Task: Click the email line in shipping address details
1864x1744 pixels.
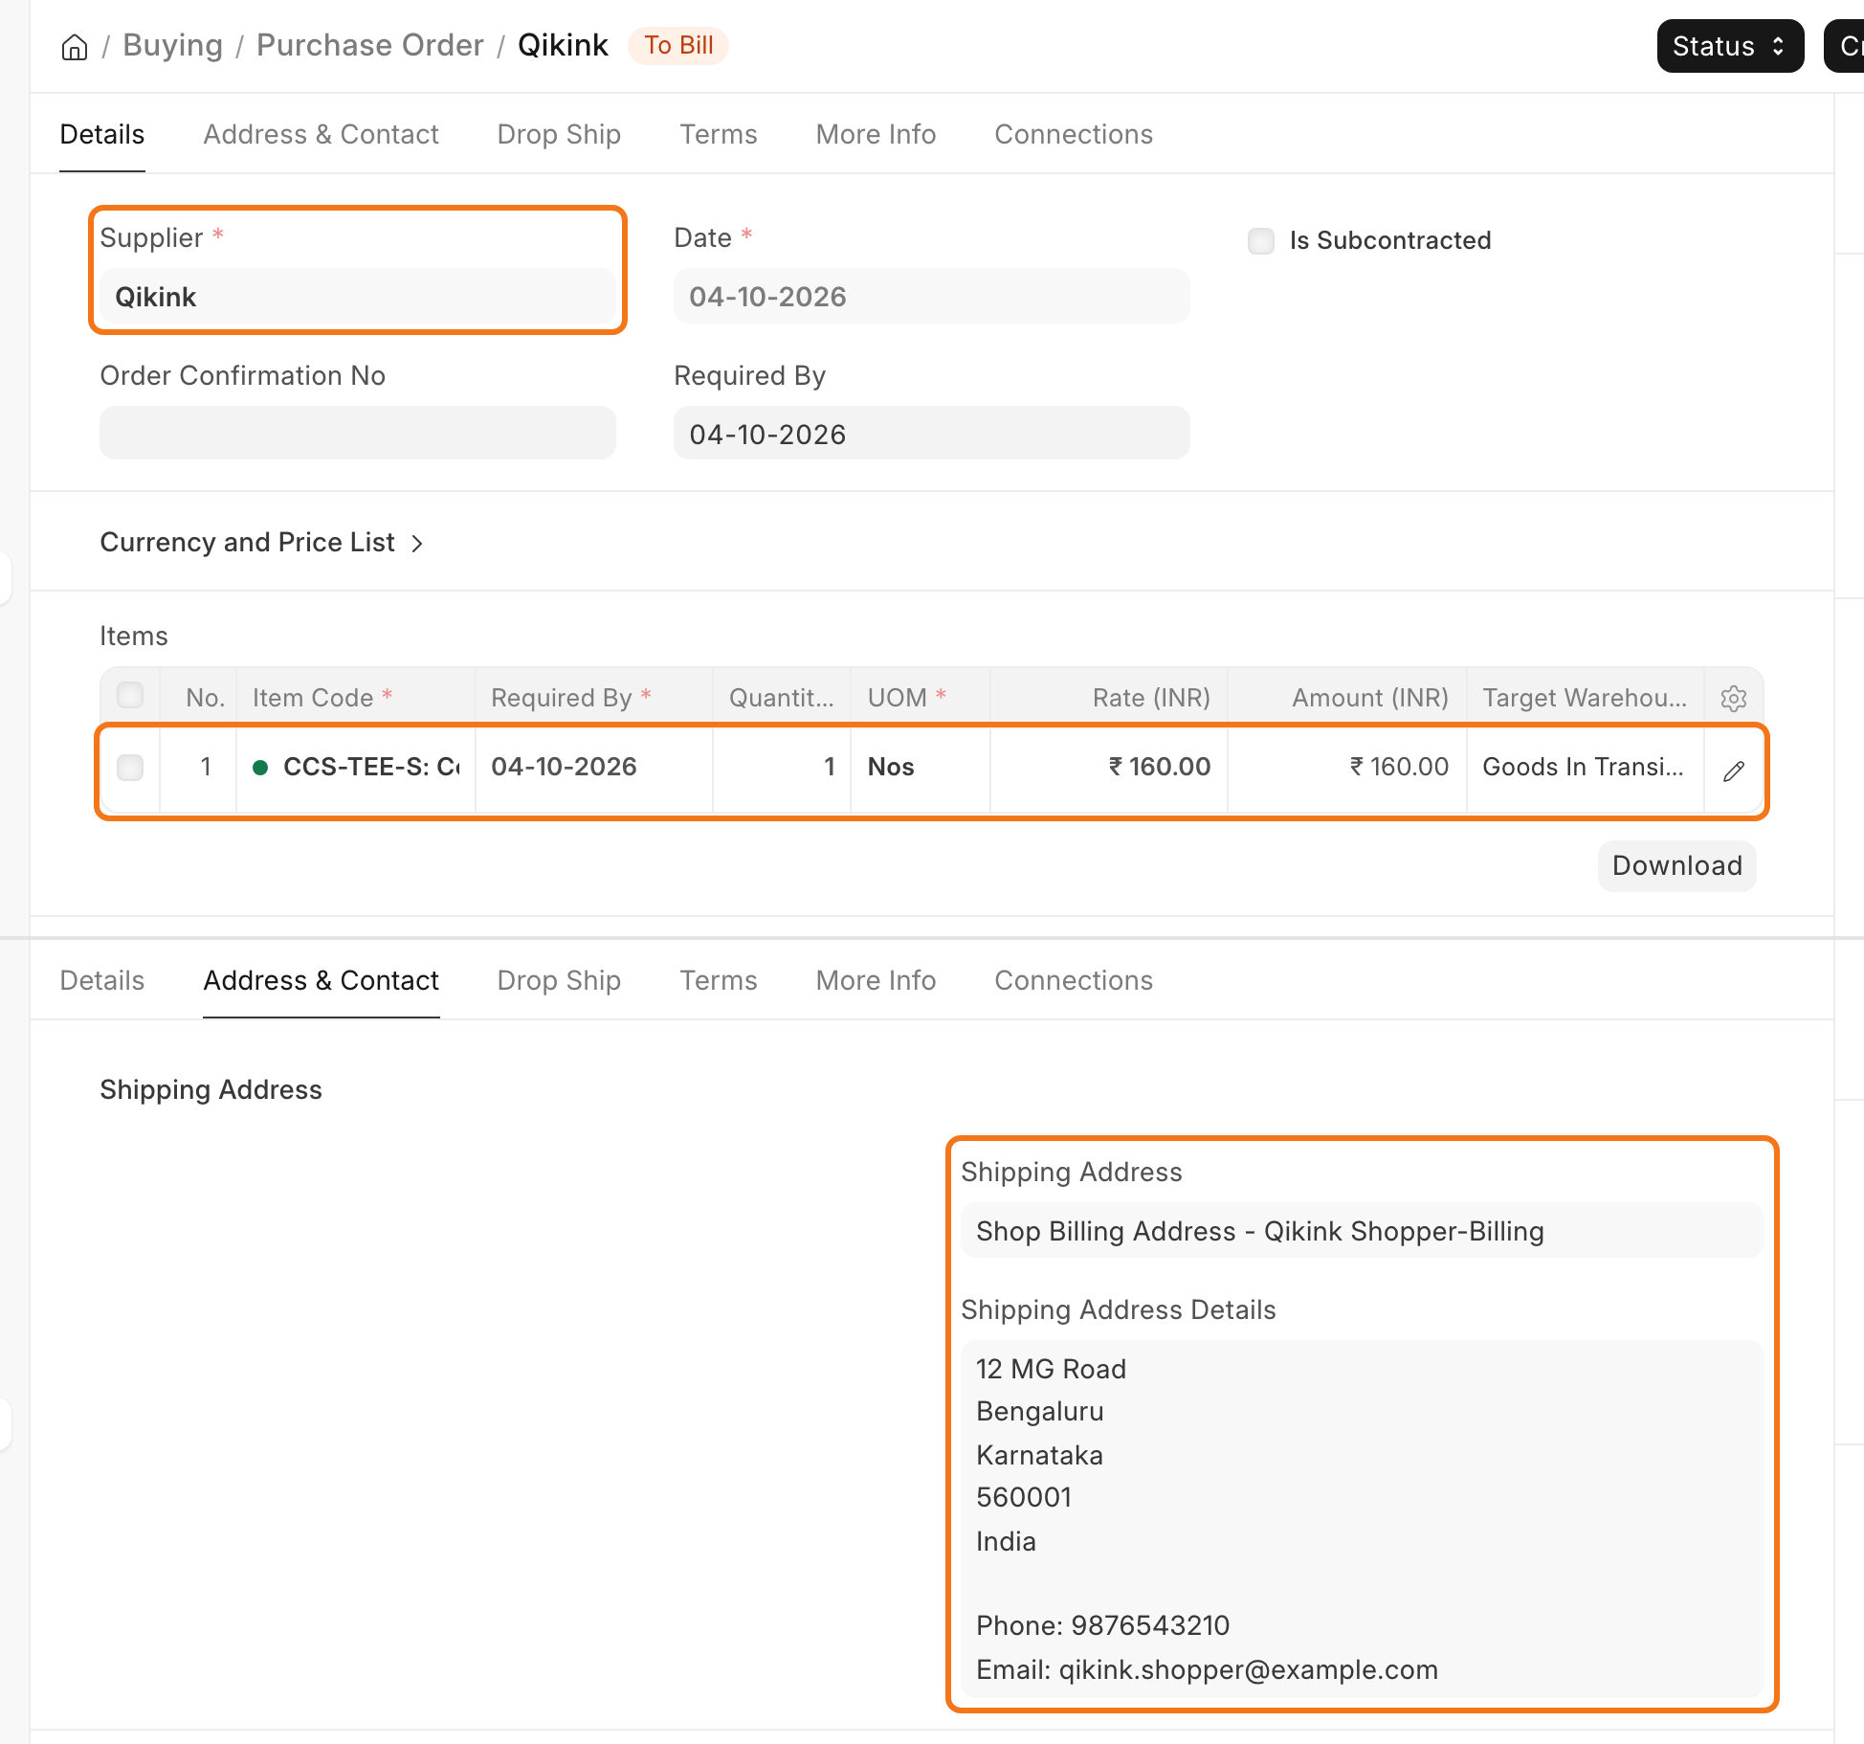Action: [1207, 1669]
